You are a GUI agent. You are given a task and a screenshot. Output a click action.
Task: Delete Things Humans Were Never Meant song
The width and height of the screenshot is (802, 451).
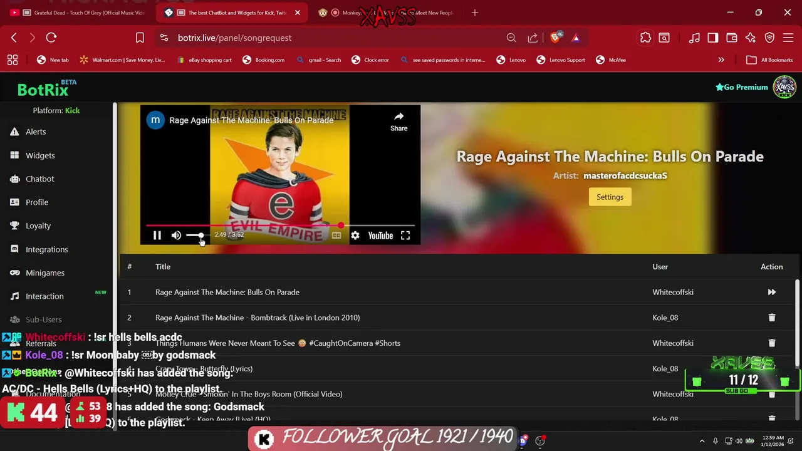click(x=772, y=343)
